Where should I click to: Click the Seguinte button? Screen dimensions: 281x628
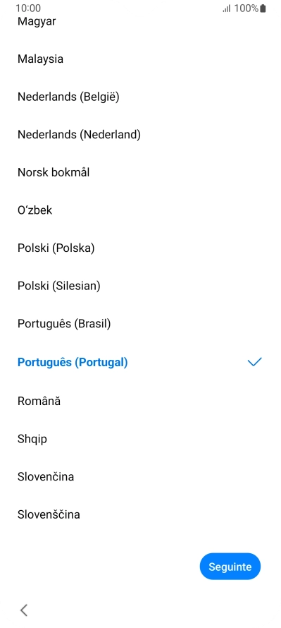[x=230, y=567]
